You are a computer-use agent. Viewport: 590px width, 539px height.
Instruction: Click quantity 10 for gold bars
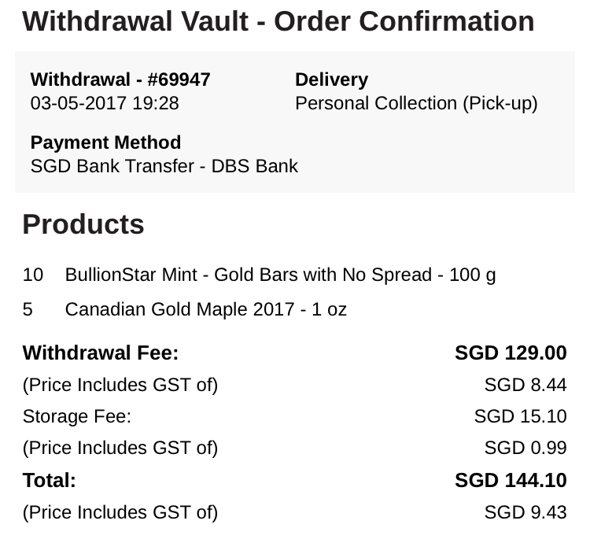point(33,275)
